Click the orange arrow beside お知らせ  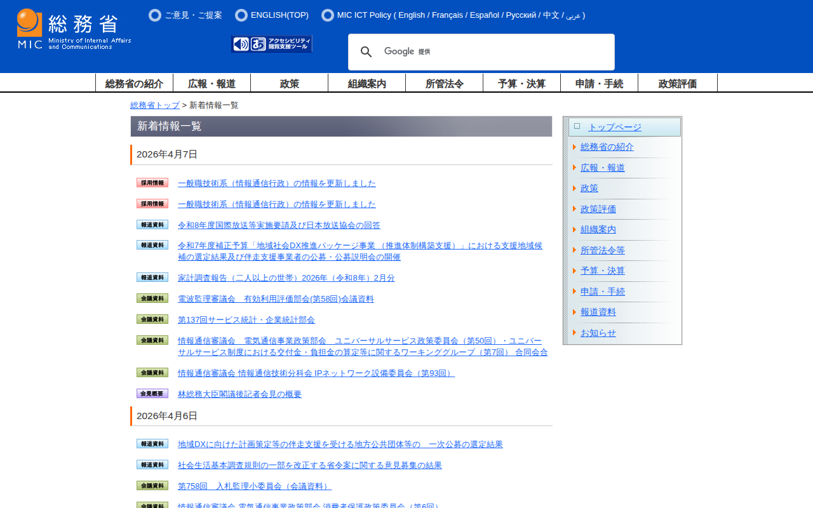574,333
